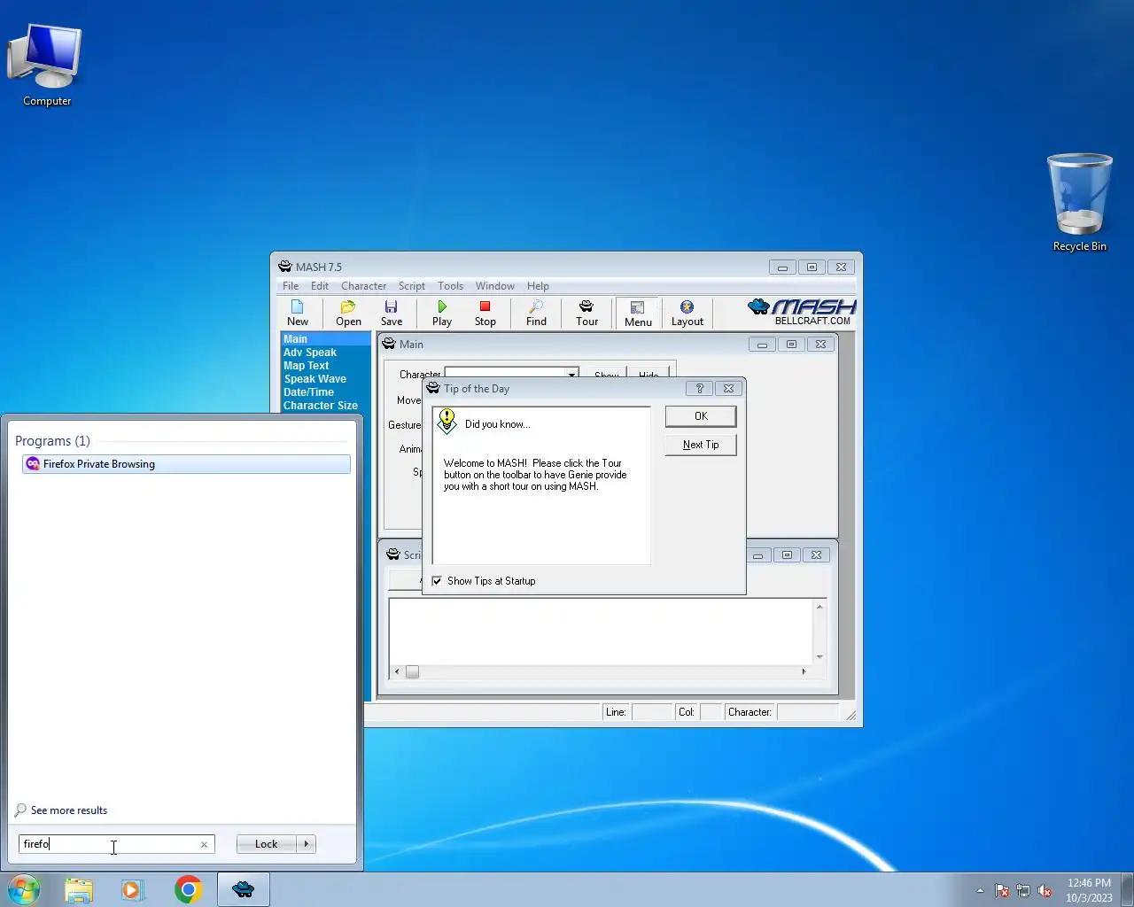Select Speak Wave in the side list
This screenshot has height=907, width=1134.
coord(325,379)
